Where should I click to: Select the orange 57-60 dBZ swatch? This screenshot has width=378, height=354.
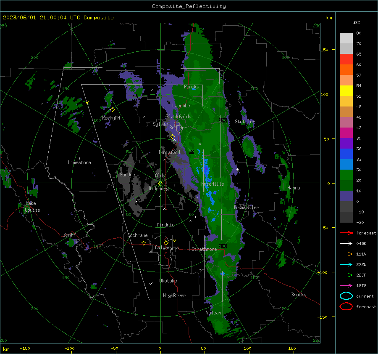click(x=346, y=70)
